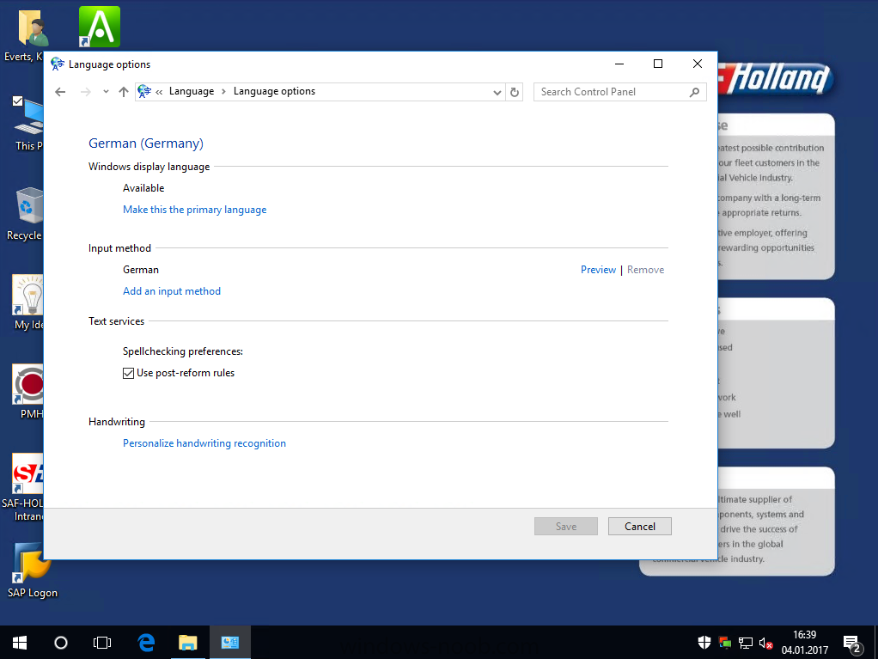The width and height of the screenshot is (878, 659).
Task: Go back using the back arrow
Action: tap(60, 92)
